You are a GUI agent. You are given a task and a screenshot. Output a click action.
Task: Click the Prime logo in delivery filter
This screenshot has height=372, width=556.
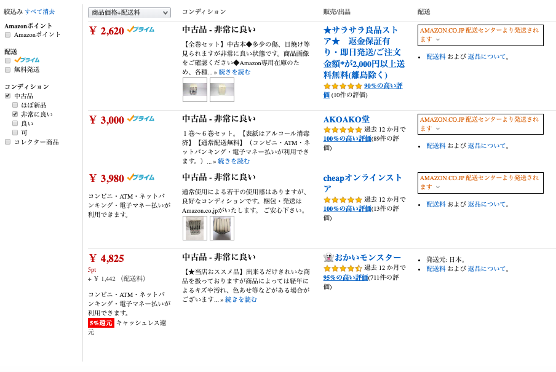[26, 60]
